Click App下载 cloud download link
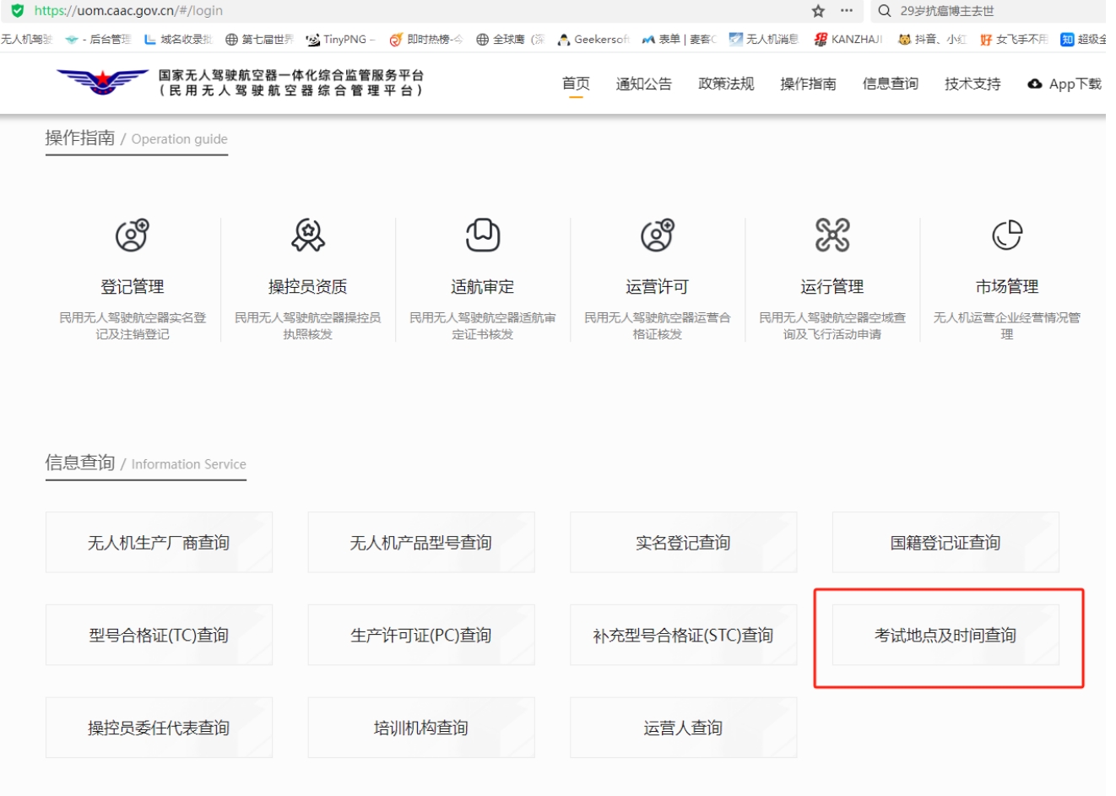The height and width of the screenshot is (796, 1116). tap(1065, 84)
